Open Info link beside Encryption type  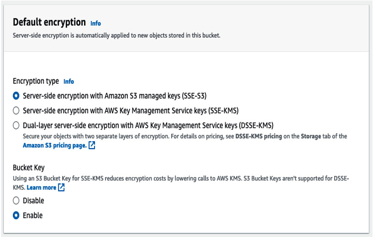(69, 81)
